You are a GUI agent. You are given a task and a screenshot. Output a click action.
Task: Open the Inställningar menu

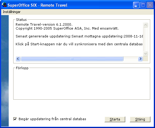[x=12, y=12]
